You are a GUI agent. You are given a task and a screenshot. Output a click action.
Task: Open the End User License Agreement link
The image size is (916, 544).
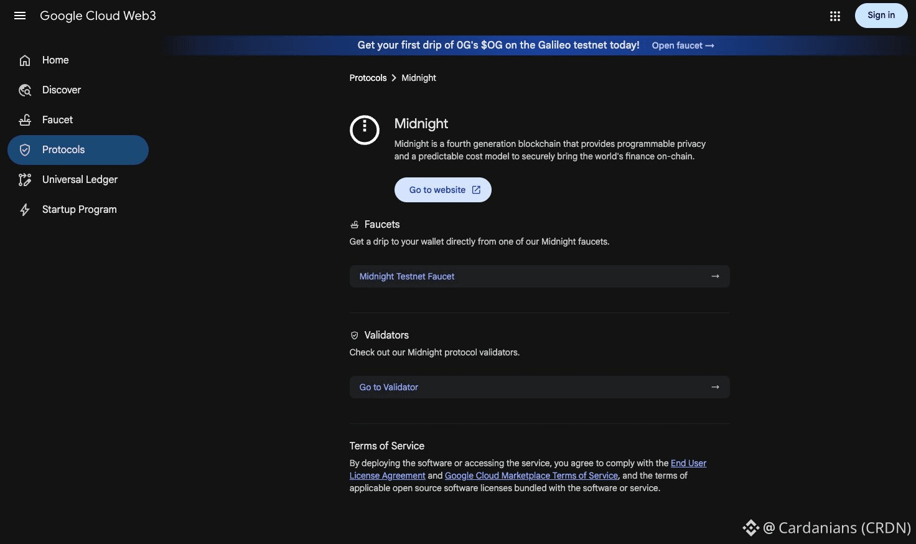pyautogui.click(x=528, y=469)
